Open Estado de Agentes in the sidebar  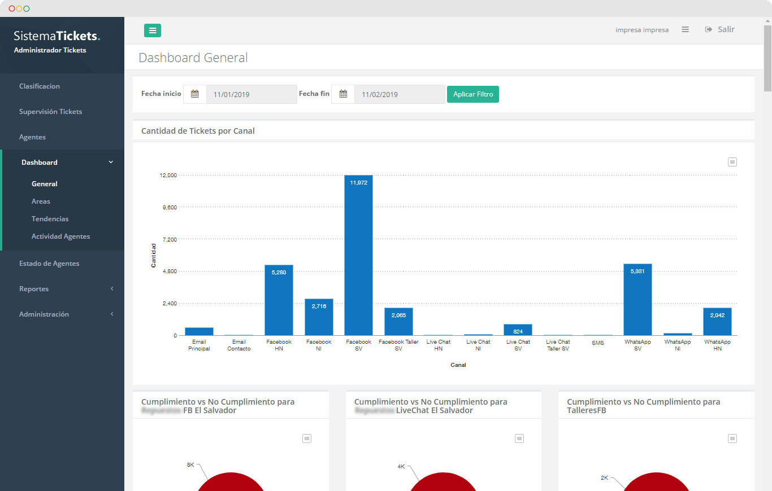point(49,264)
